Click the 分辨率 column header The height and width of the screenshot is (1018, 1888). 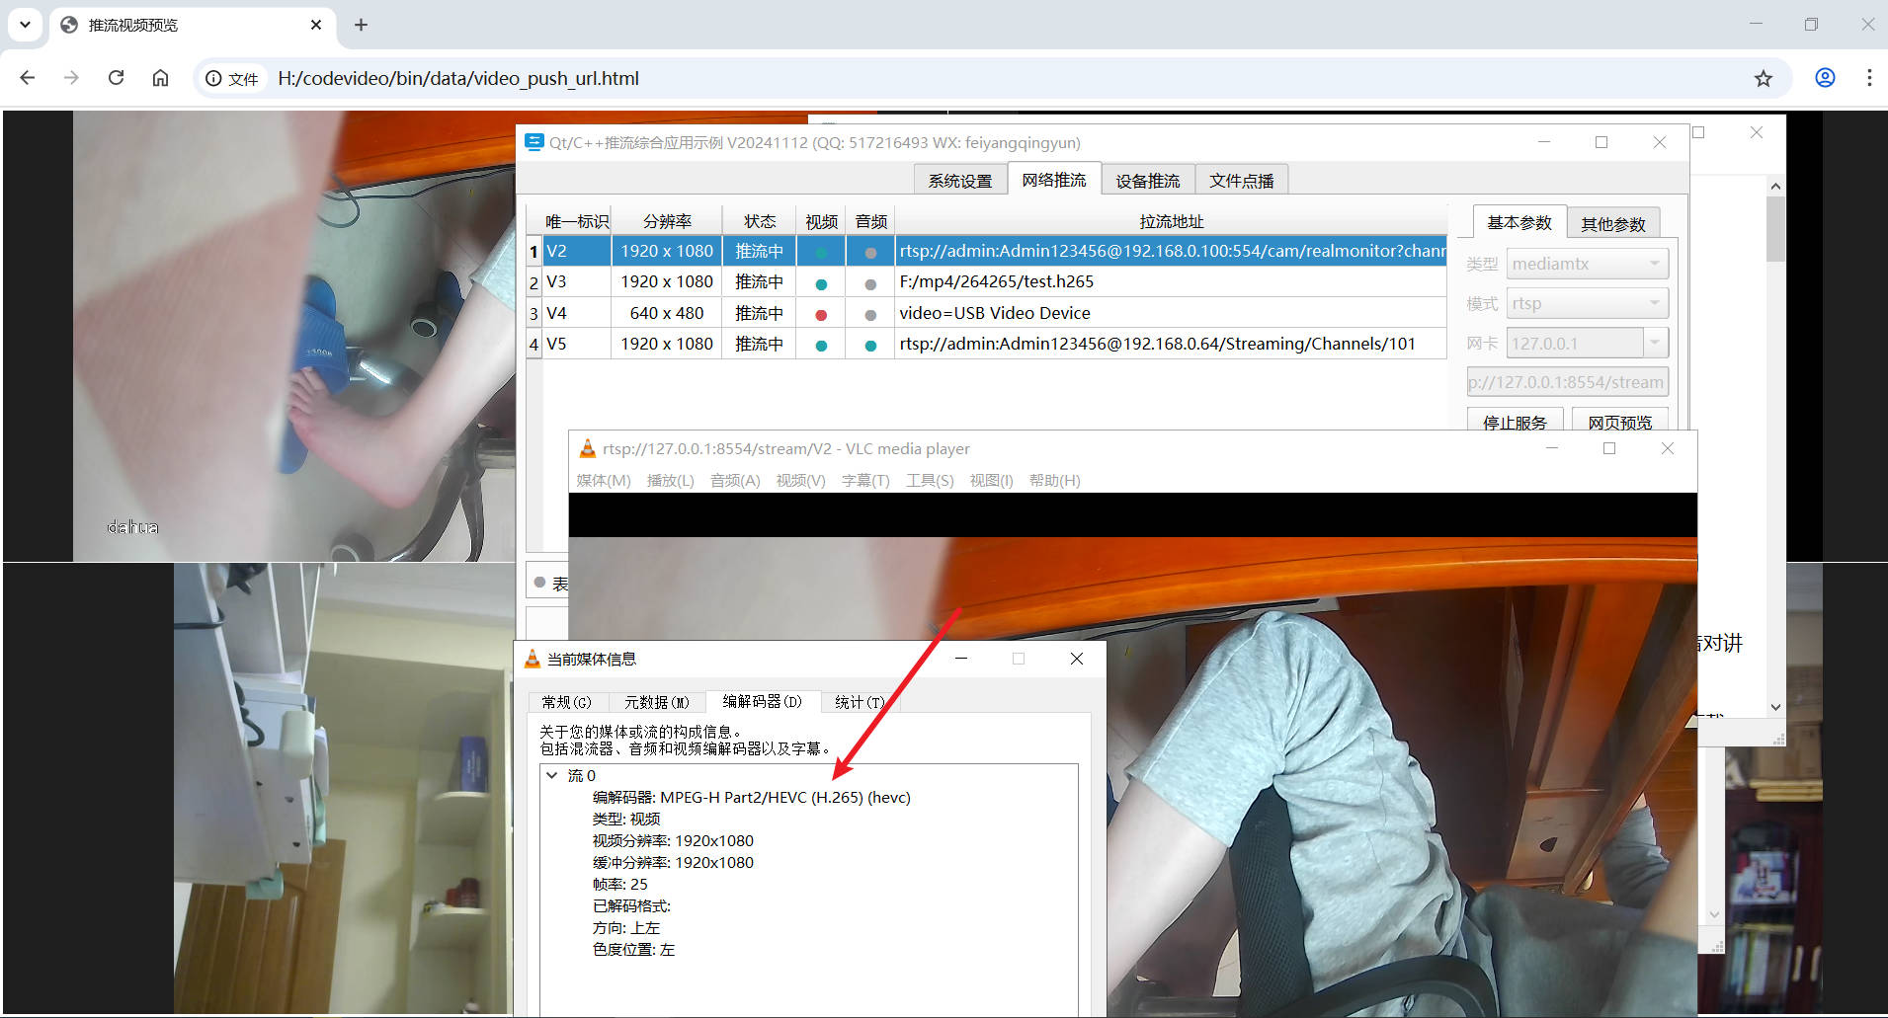[x=667, y=221]
